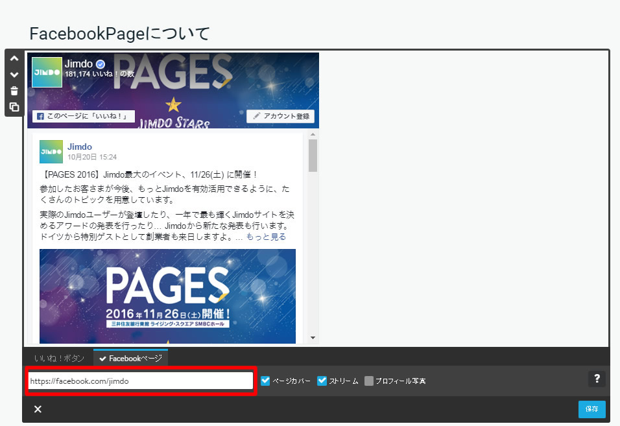Screen dimensions: 620x426
Task: Move element up with the up arrow
Action: [x=14, y=58]
